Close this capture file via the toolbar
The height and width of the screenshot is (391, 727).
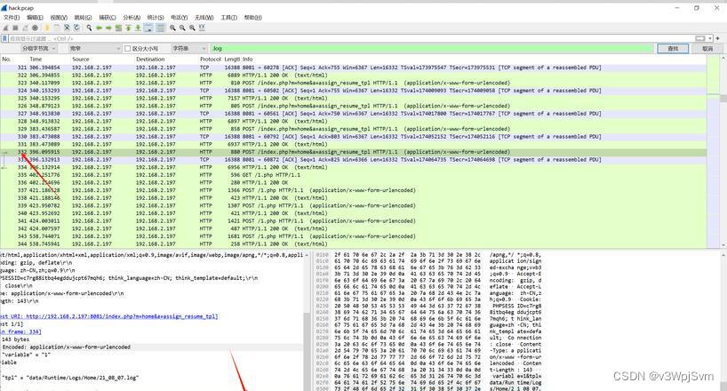coord(67,28)
